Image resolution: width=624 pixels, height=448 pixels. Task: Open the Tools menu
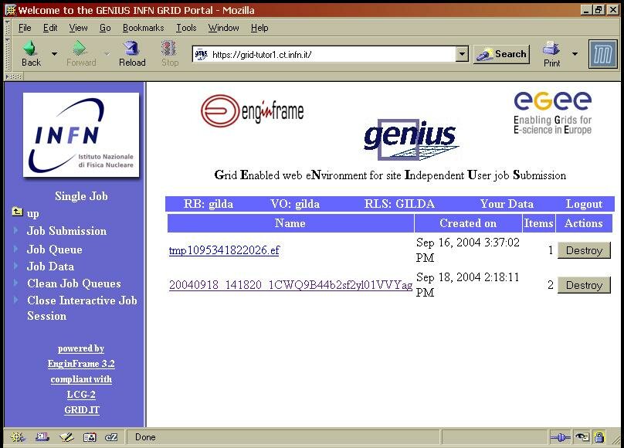186,28
